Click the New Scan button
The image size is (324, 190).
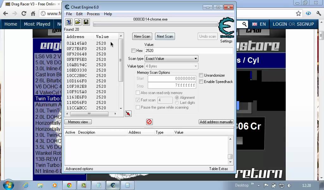(142, 36)
